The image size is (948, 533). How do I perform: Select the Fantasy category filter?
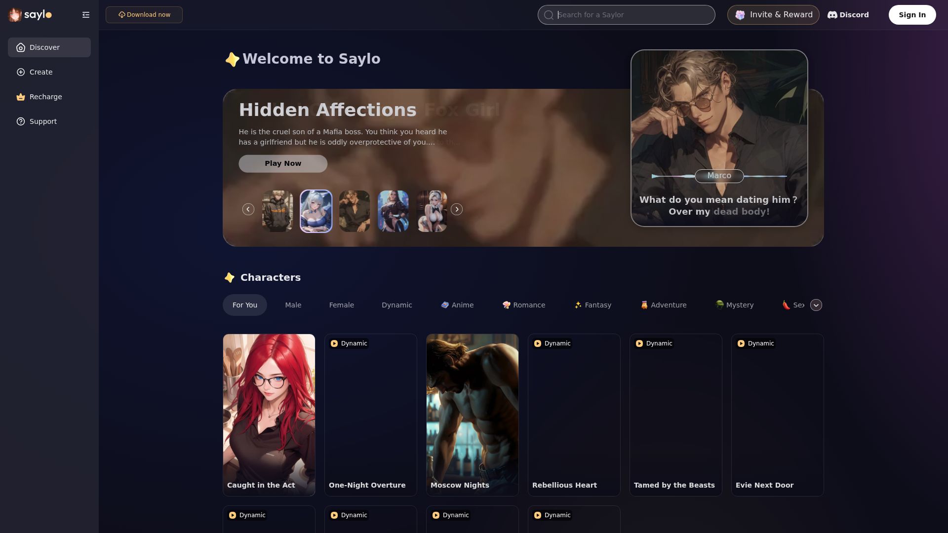tap(592, 305)
